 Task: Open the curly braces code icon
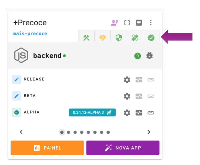[x=127, y=23]
